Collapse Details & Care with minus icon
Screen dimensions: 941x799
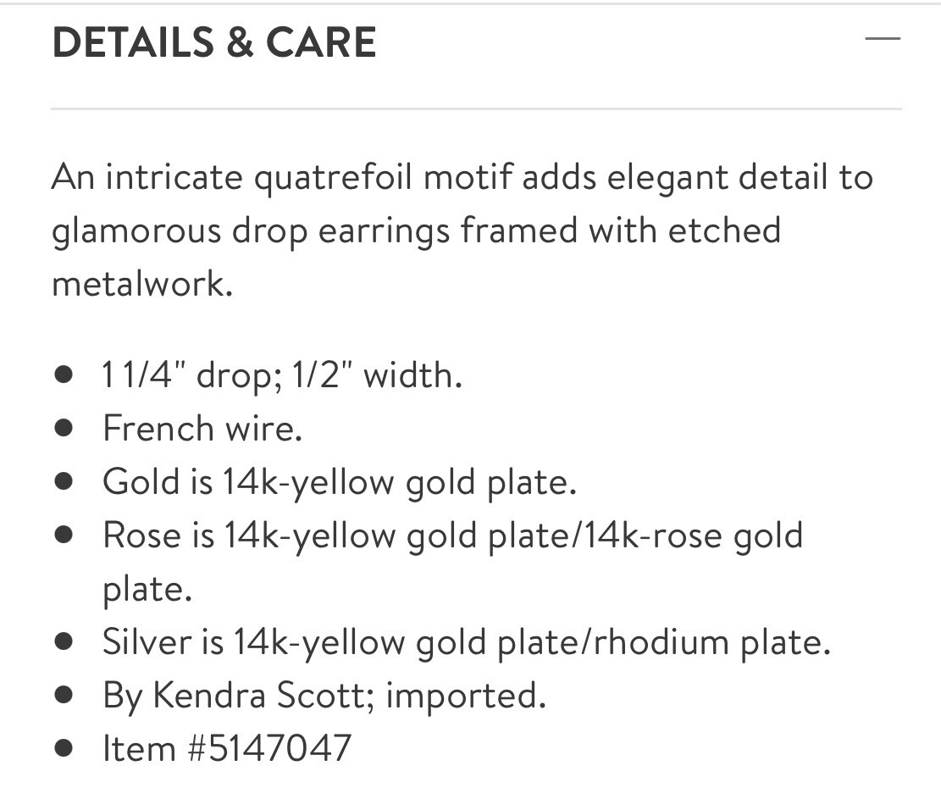[883, 38]
